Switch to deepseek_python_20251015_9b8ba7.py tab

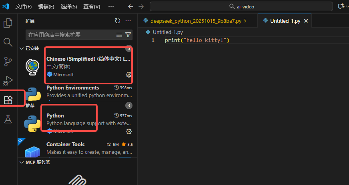coord(195,21)
